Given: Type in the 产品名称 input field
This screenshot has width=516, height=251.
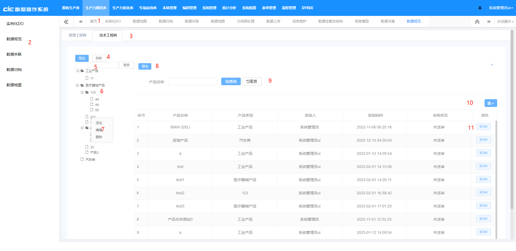Looking at the screenshot, I should (x=192, y=81).
